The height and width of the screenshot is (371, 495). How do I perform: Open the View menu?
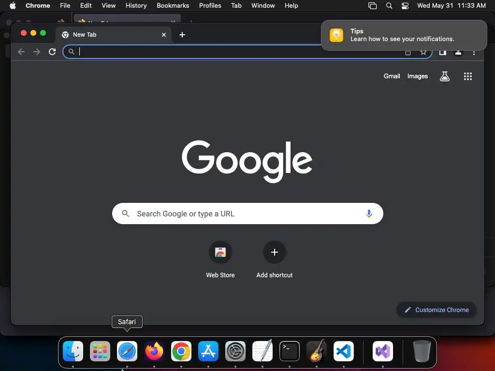[108, 5]
